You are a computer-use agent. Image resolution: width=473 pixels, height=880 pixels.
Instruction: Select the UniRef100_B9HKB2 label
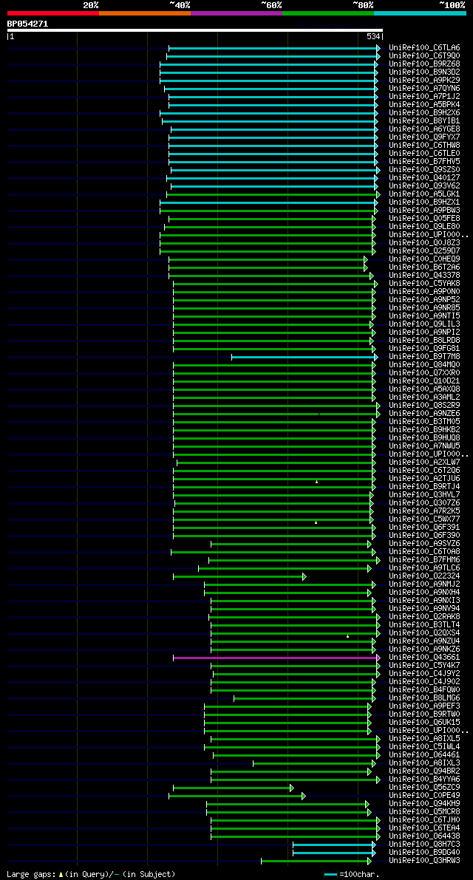coord(424,431)
